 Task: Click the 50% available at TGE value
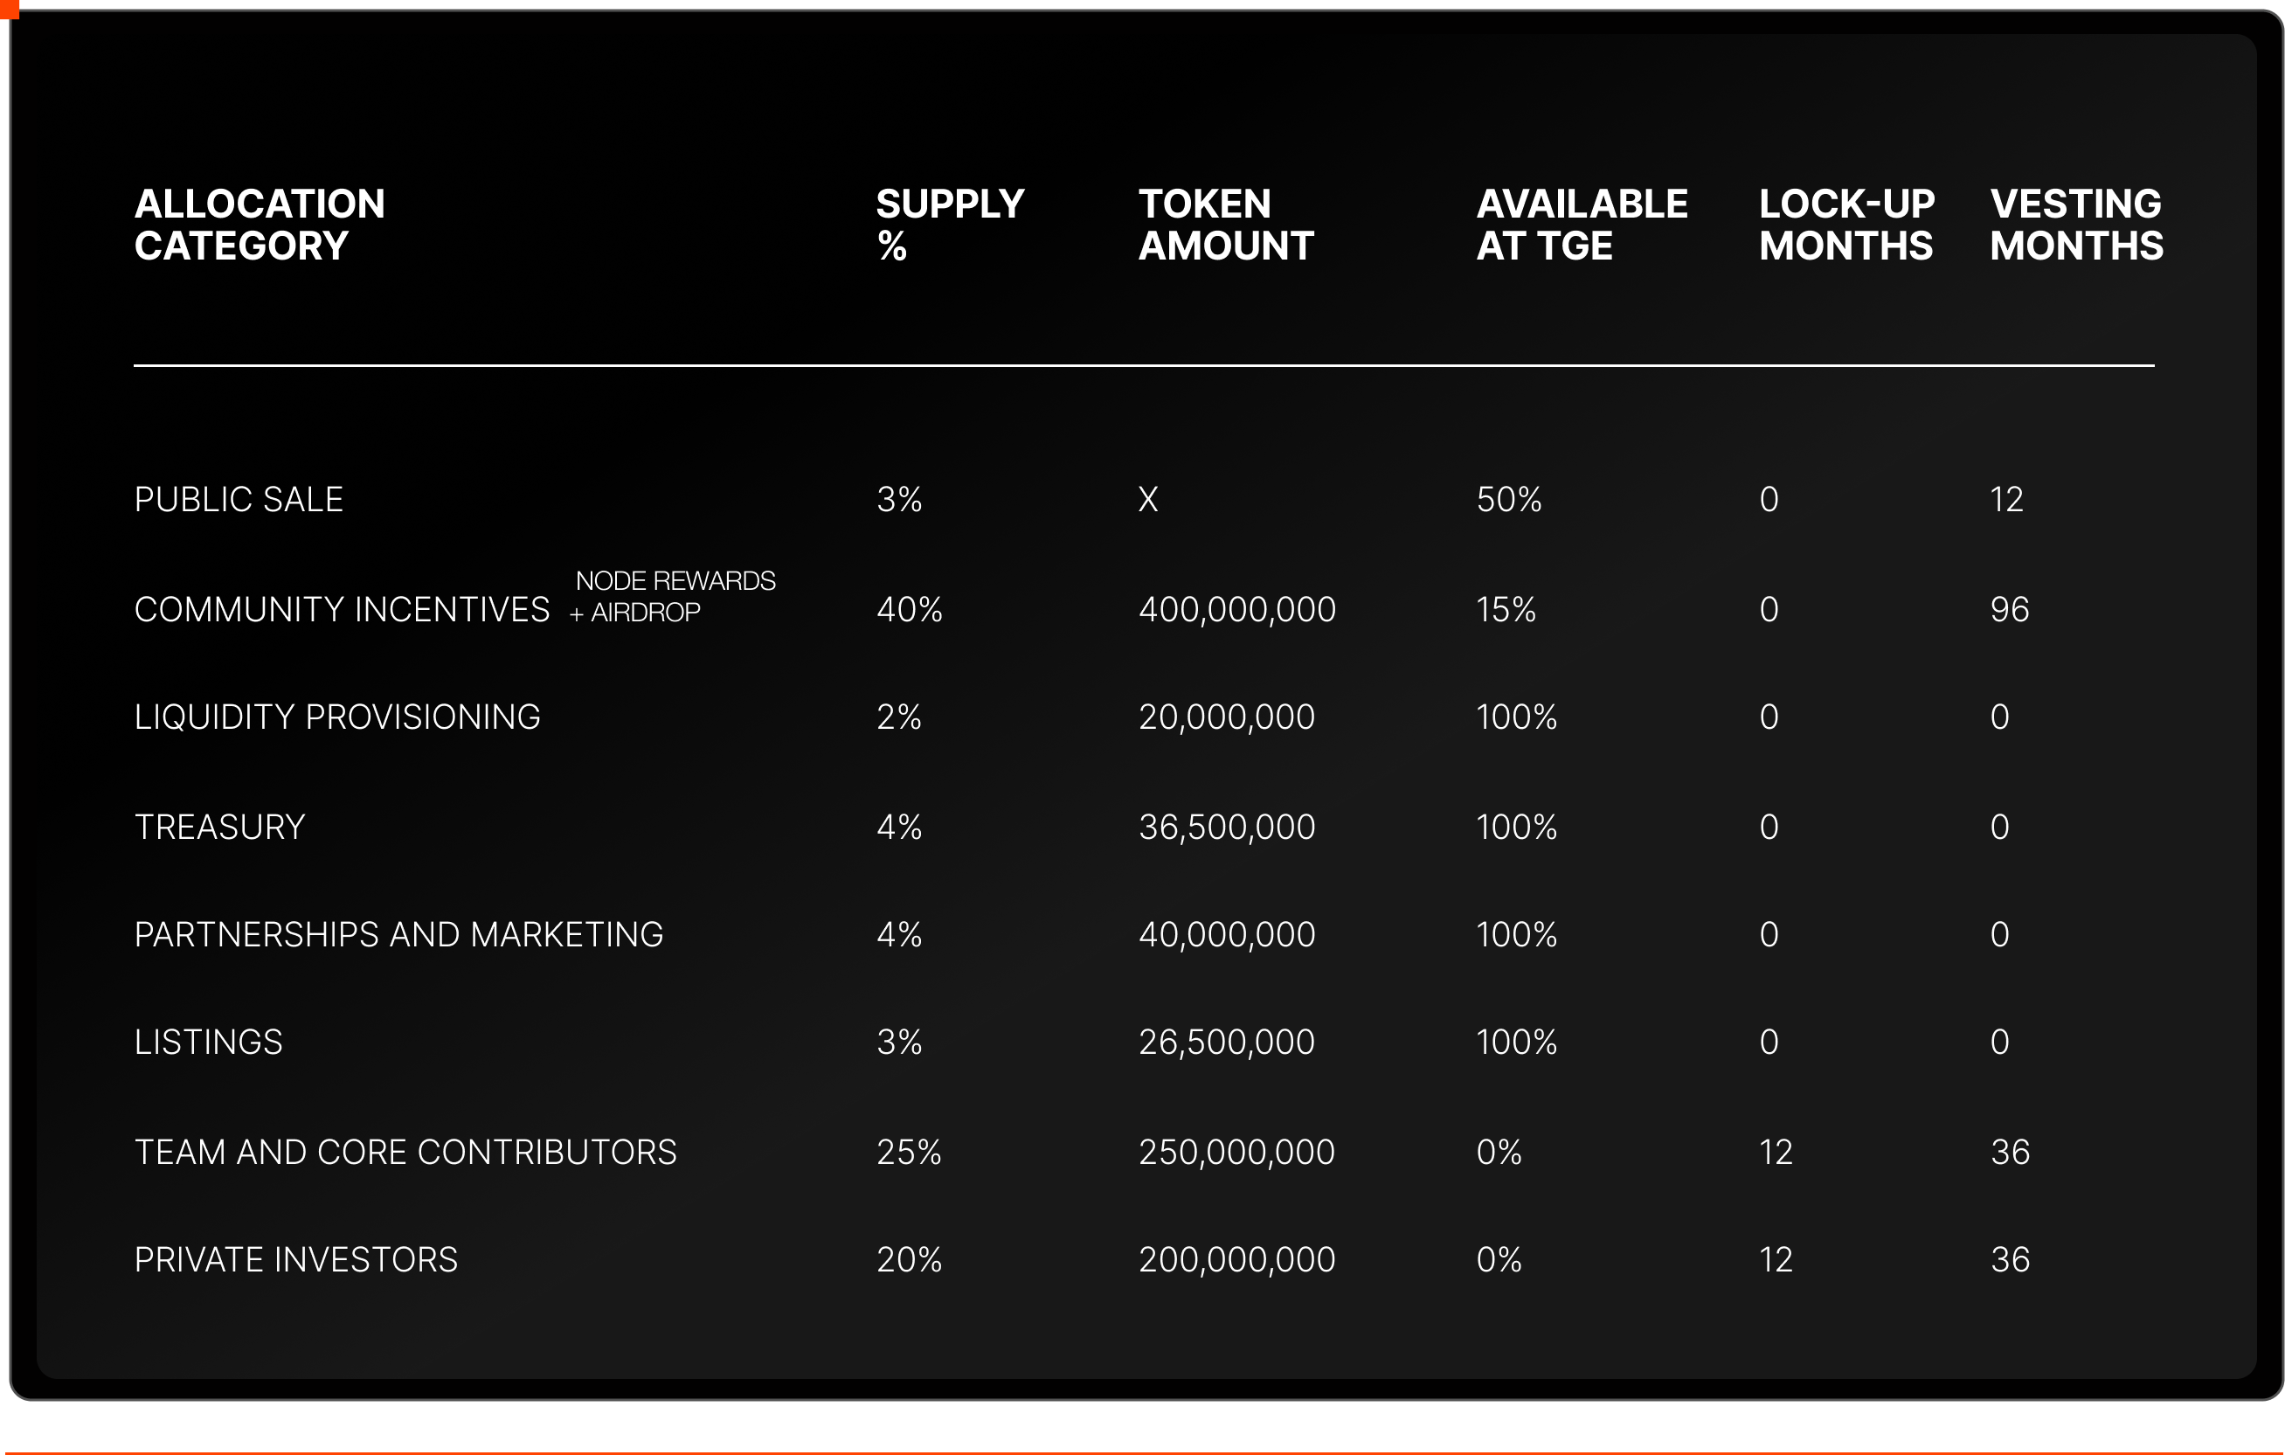[x=1509, y=499]
